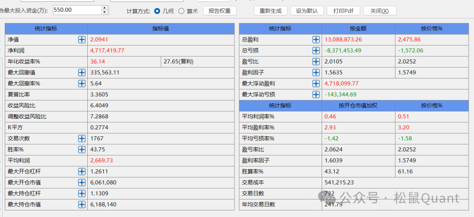Viewport: 474px width, 217px height.
Task: Expand 最大持仓市值 plus icon
Action: tap(82, 204)
